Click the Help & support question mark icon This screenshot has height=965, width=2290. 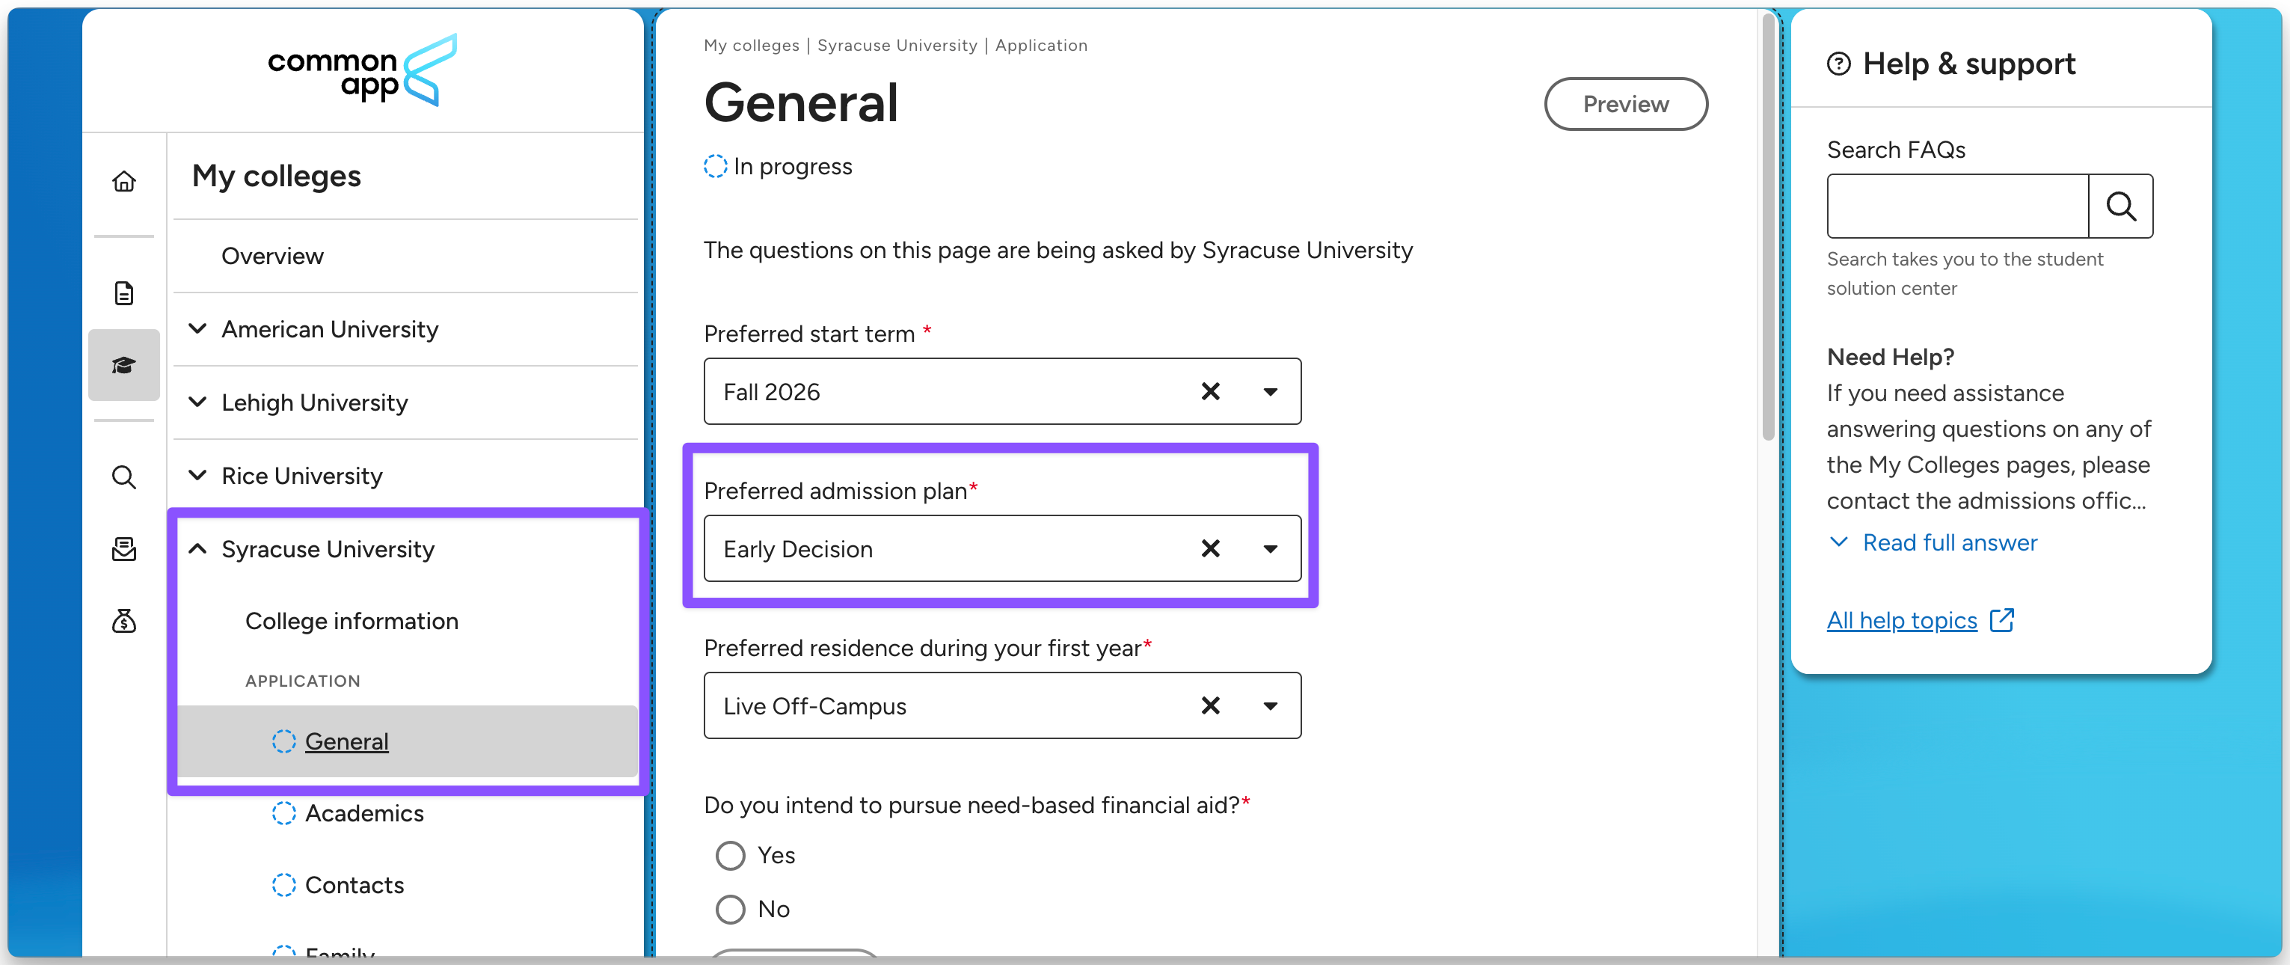click(x=1838, y=64)
